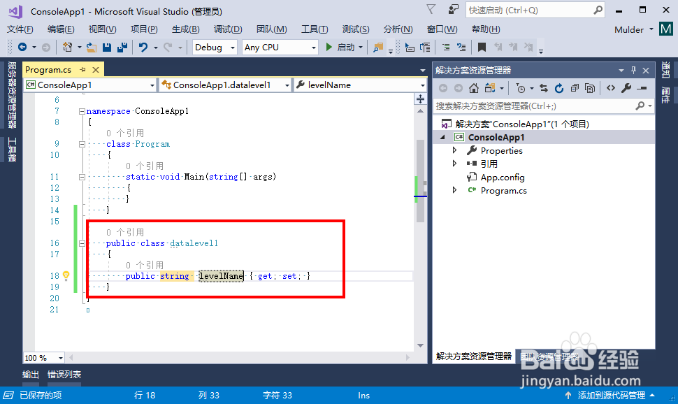Screen dimensions: 678x404
Task: Click the Navigate Backward arrow icon
Action: pos(22,47)
